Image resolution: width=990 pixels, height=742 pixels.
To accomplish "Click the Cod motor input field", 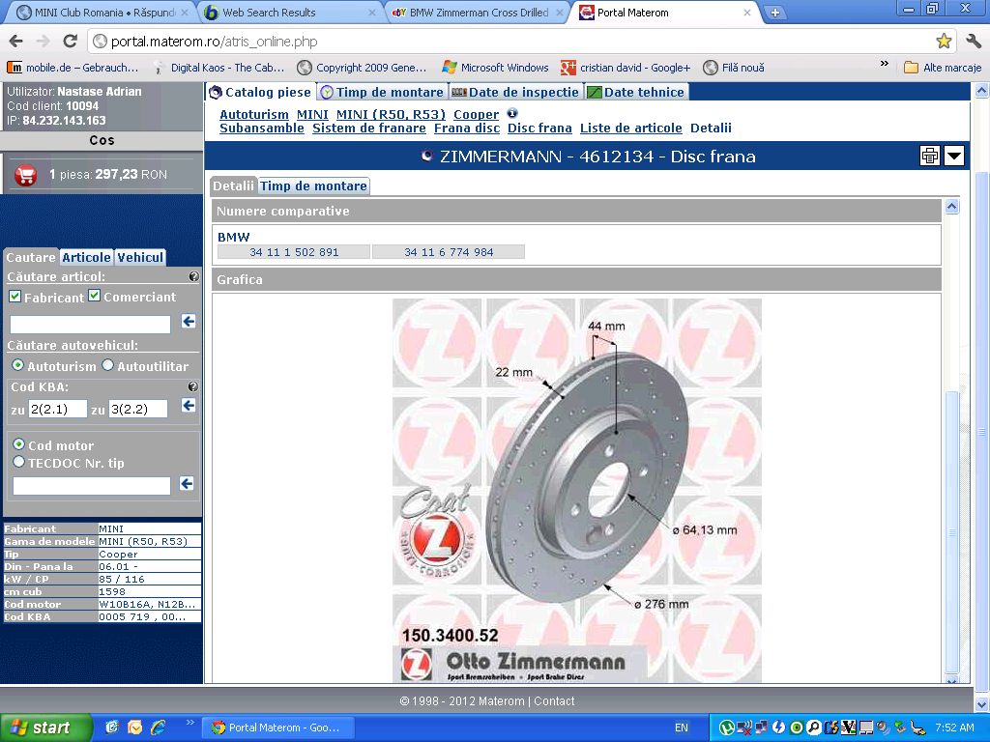I will click(92, 485).
